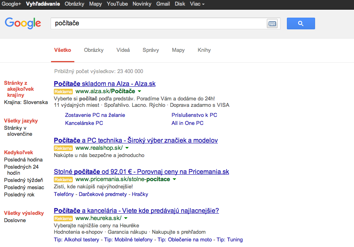Open the Počítače skladom na Alza result
Screen dimensions: 354x247
click(104, 84)
